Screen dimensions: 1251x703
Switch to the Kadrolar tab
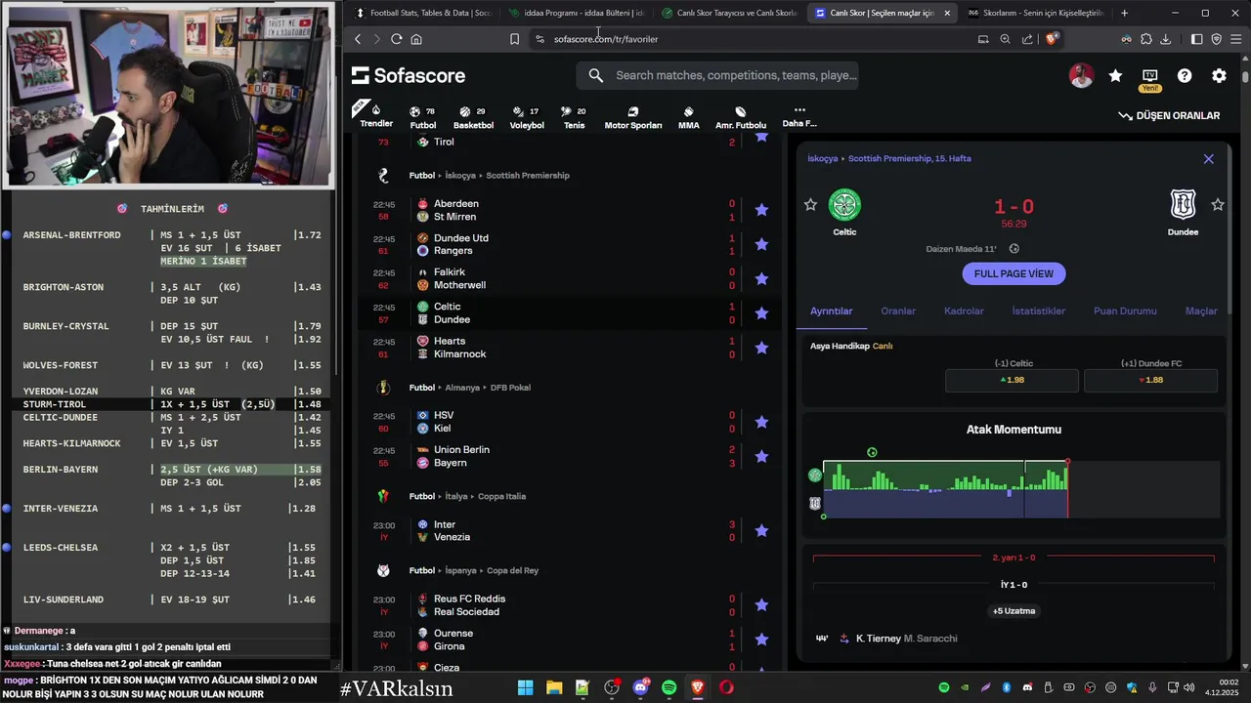[x=964, y=310]
